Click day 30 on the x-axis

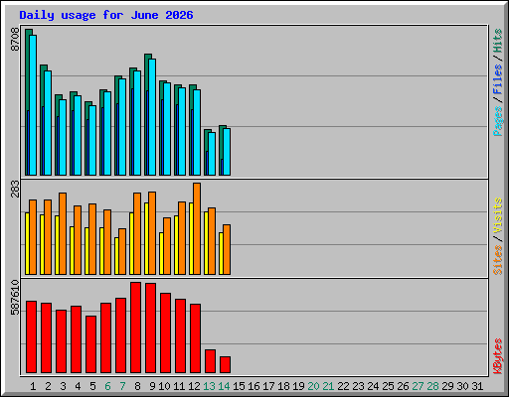462,386
